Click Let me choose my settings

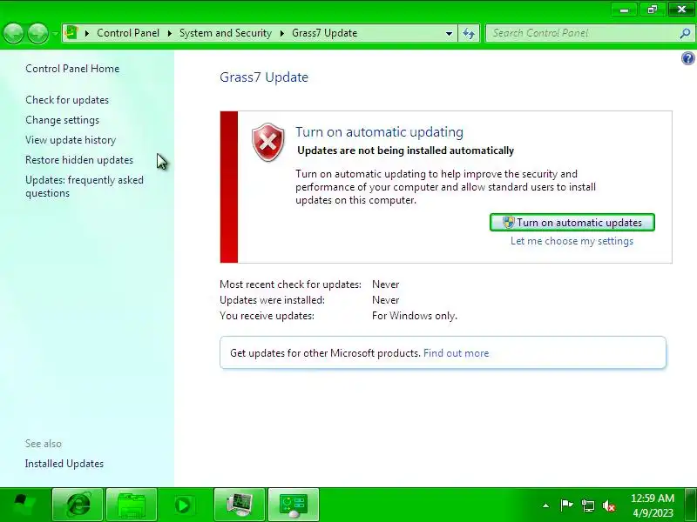click(x=572, y=241)
